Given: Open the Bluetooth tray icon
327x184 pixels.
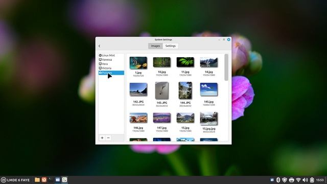Looking at the screenshot, I should (278, 180).
